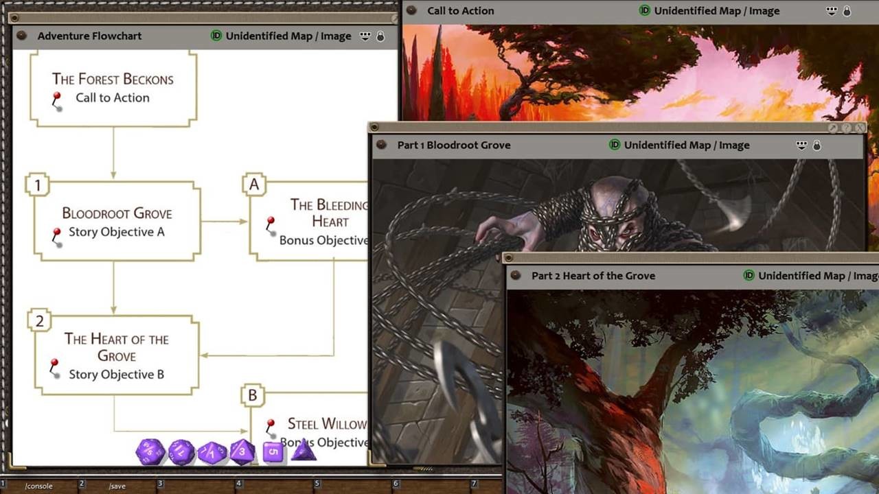Roll the purple d10 die
The width and height of the screenshot is (879, 494).
(x=211, y=452)
